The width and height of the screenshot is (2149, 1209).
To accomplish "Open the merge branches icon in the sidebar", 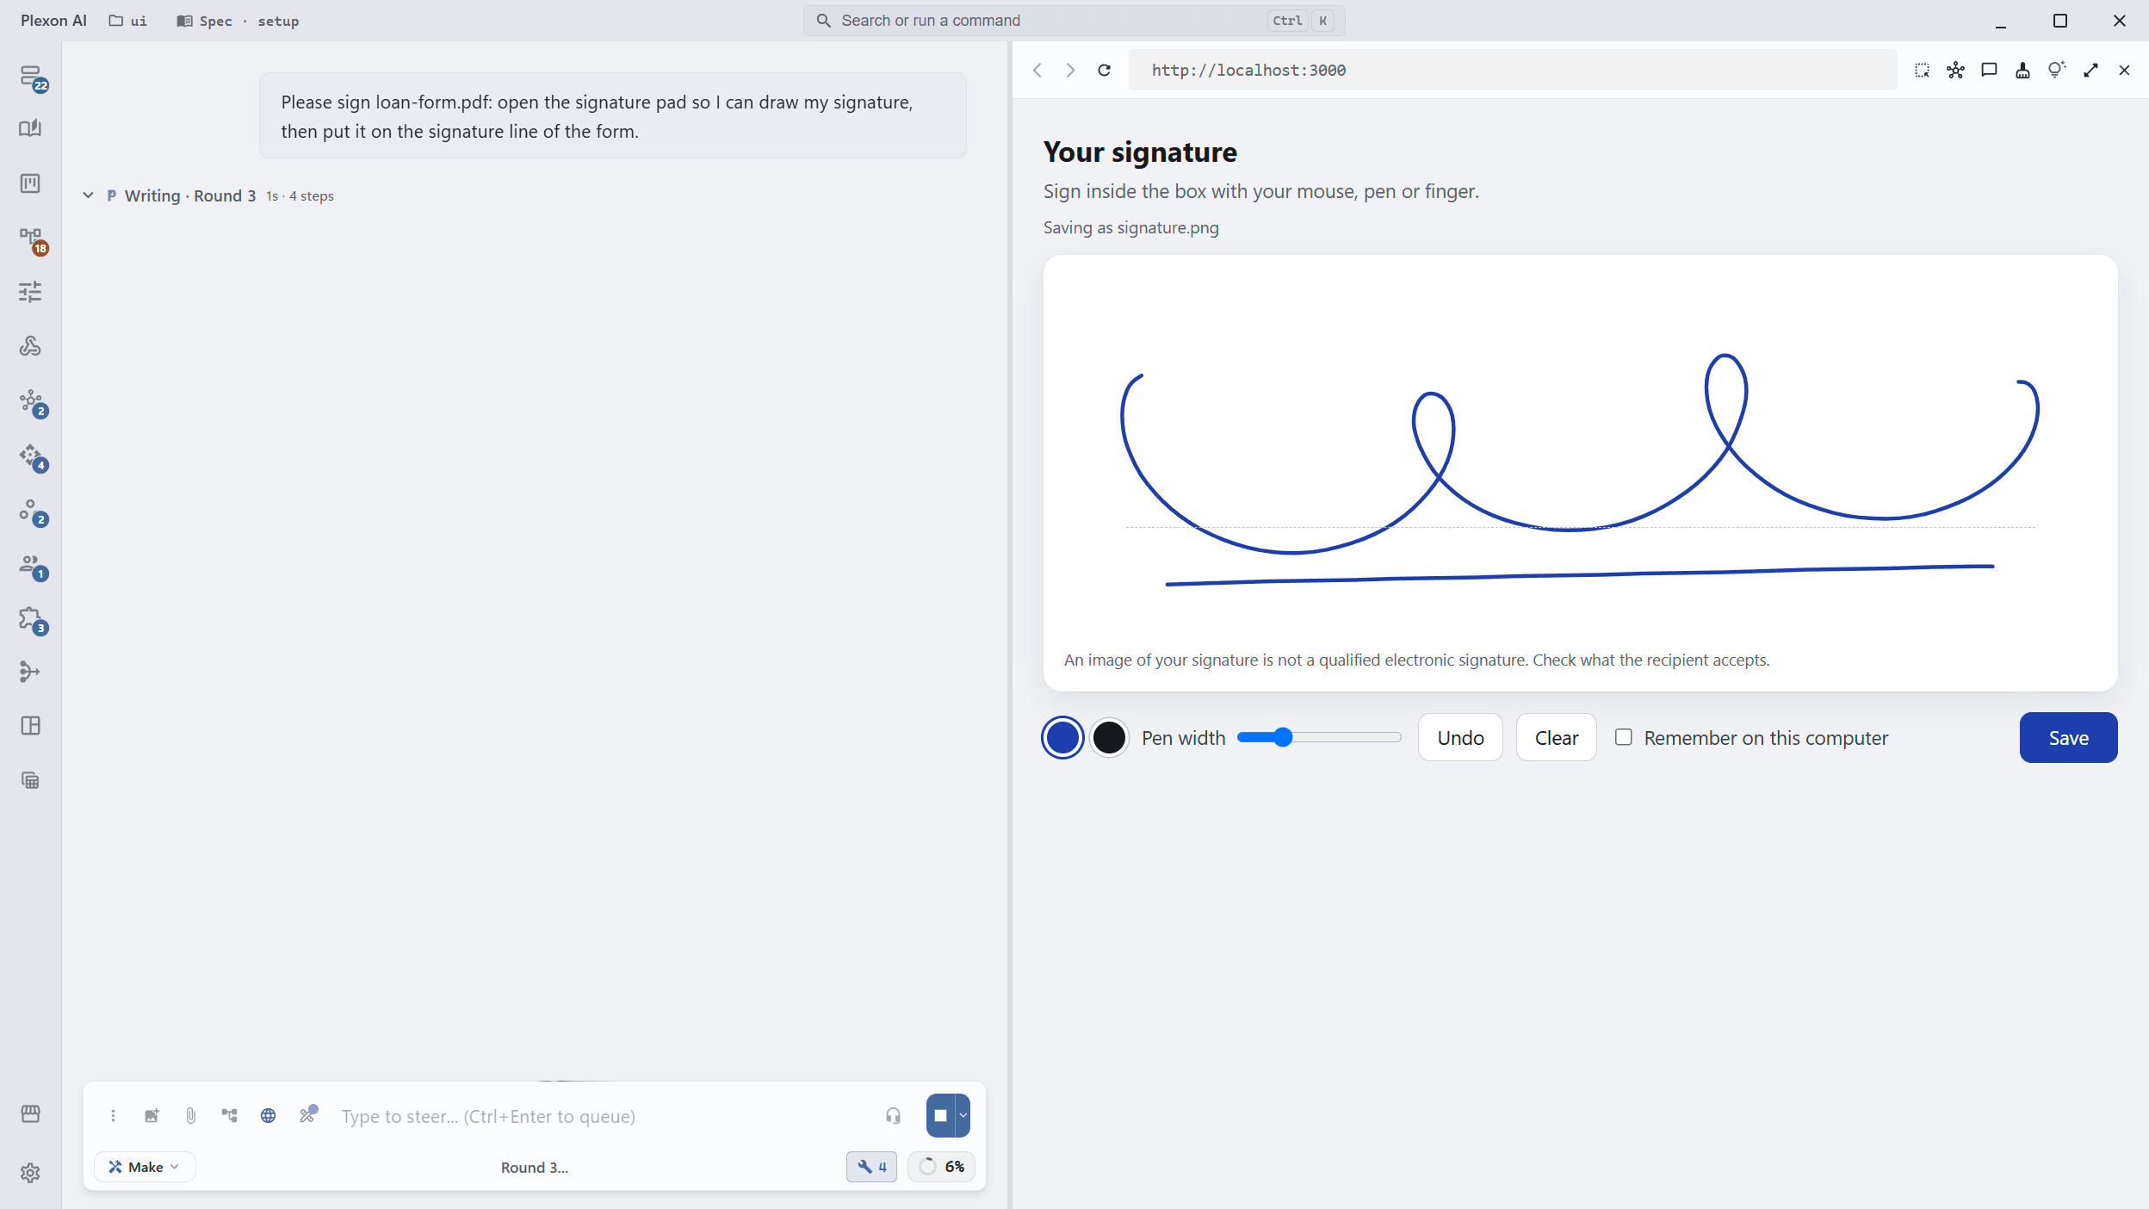I will coord(30,672).
